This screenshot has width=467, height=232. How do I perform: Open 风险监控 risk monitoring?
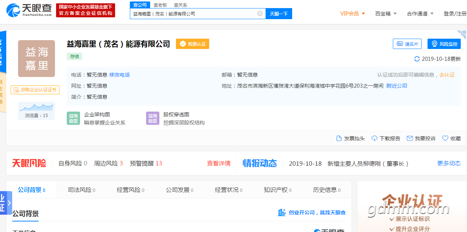click(x=444, y=44)
